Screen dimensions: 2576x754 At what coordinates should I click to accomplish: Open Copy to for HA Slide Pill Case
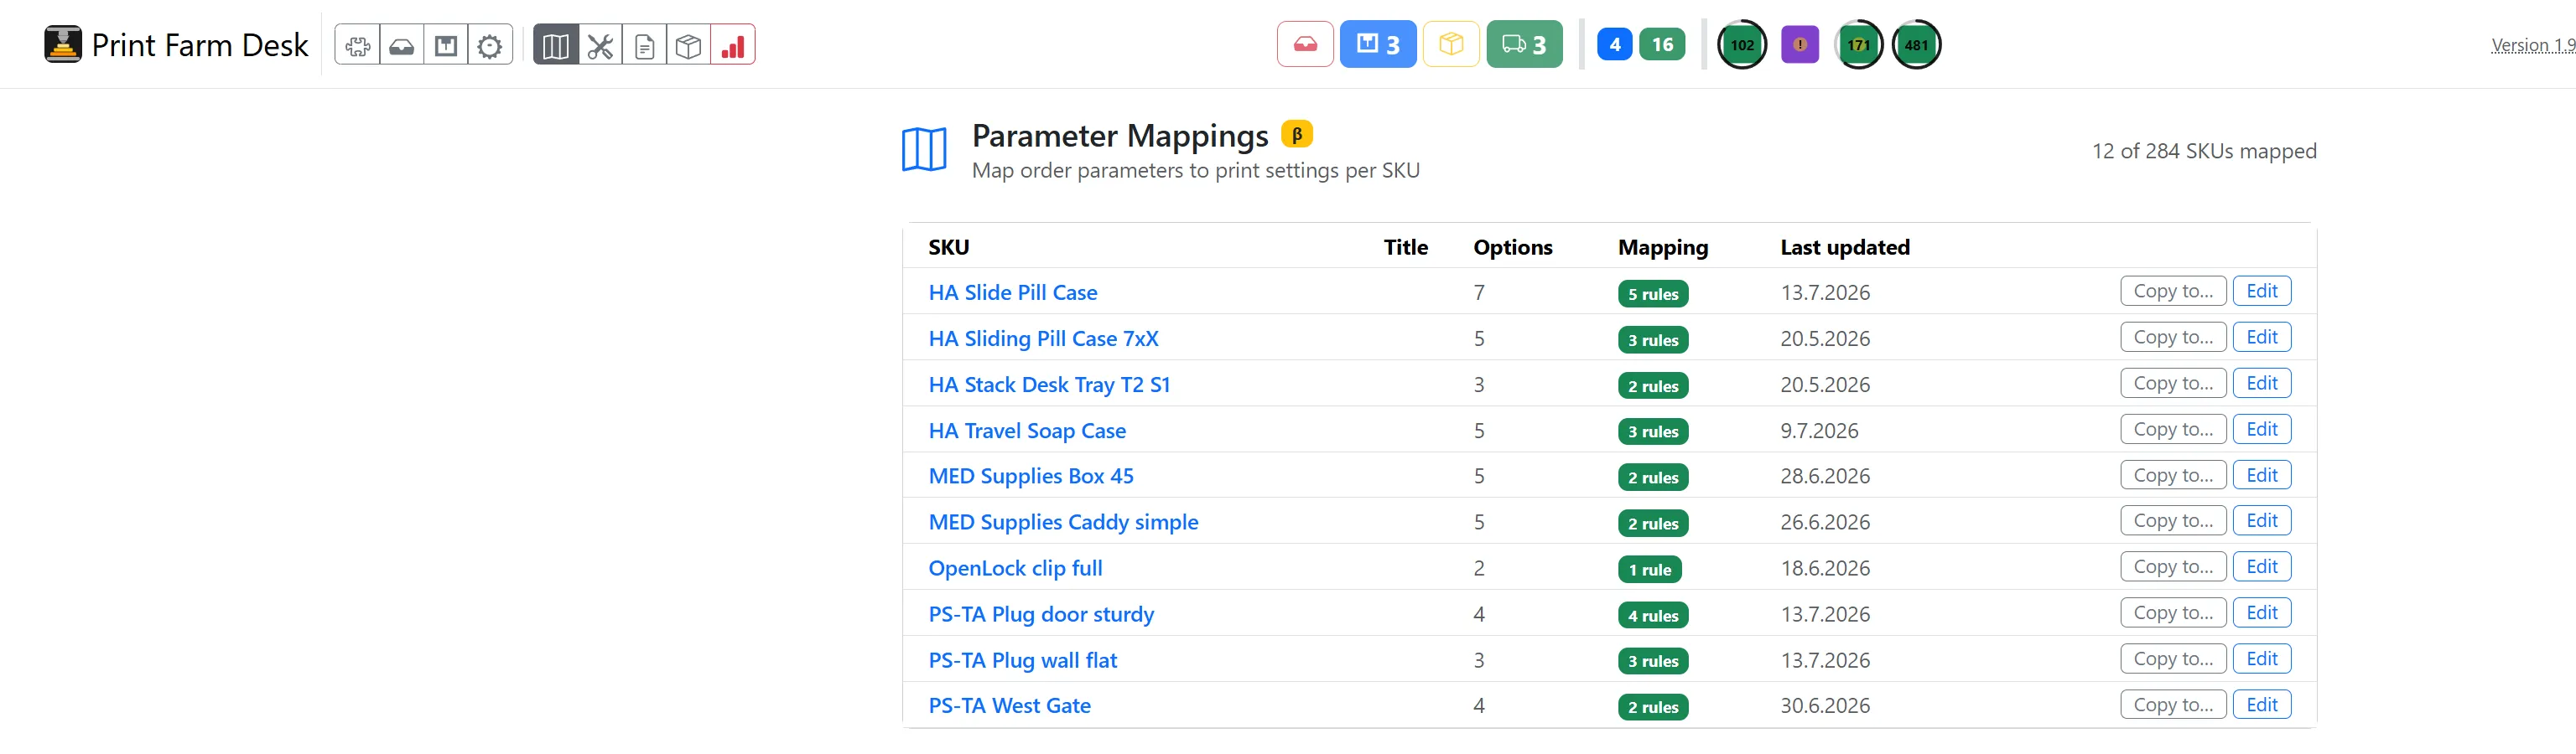pyautogui.click(x=2173, y=291)
